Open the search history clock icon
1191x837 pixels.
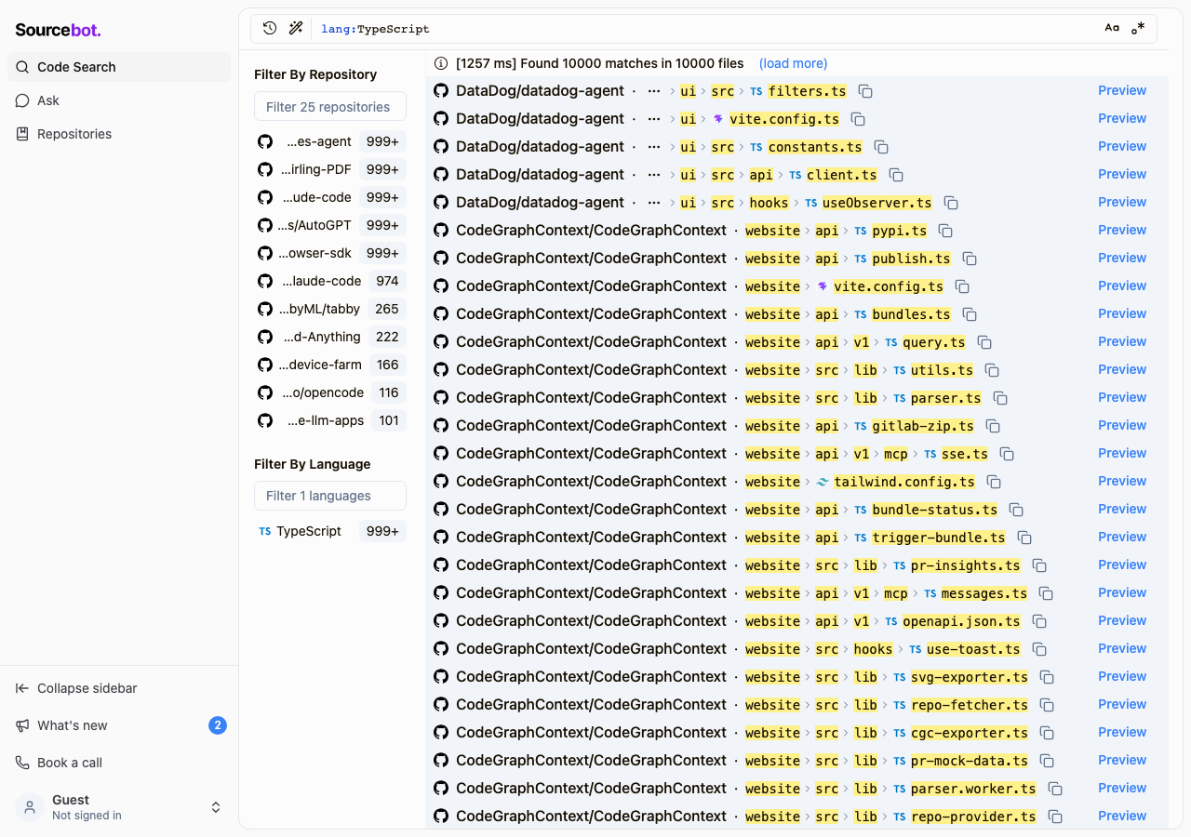click(270, 28)
